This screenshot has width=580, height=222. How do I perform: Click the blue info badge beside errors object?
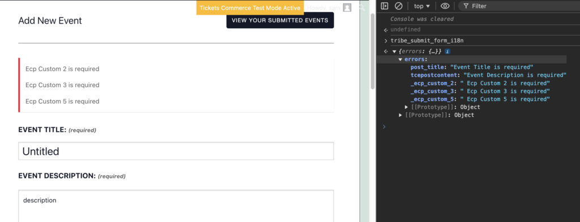pyautogui.click(x=447, y=51)
